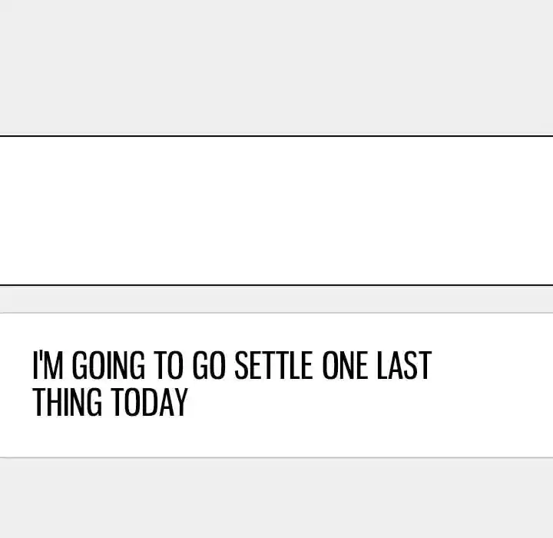The height and width of the screenshot is (538, 553).
Task: Click the top edge of the caption card
Action: (276, 313)
